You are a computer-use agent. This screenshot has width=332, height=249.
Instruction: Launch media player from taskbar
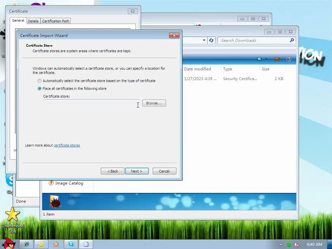[x=56, y=244]
